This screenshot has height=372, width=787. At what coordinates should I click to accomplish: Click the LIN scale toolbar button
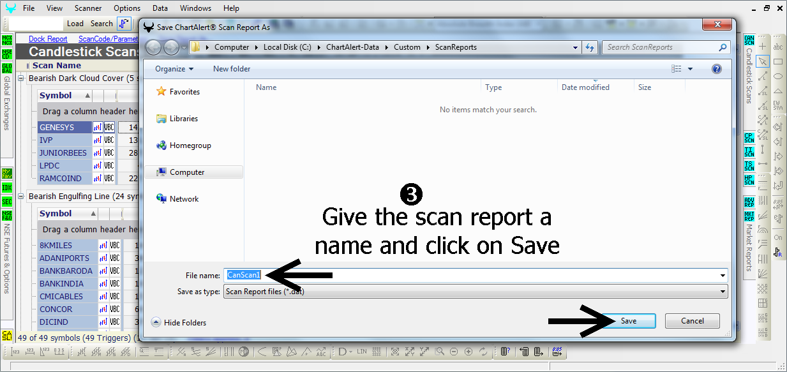click(x=362, y=352)
